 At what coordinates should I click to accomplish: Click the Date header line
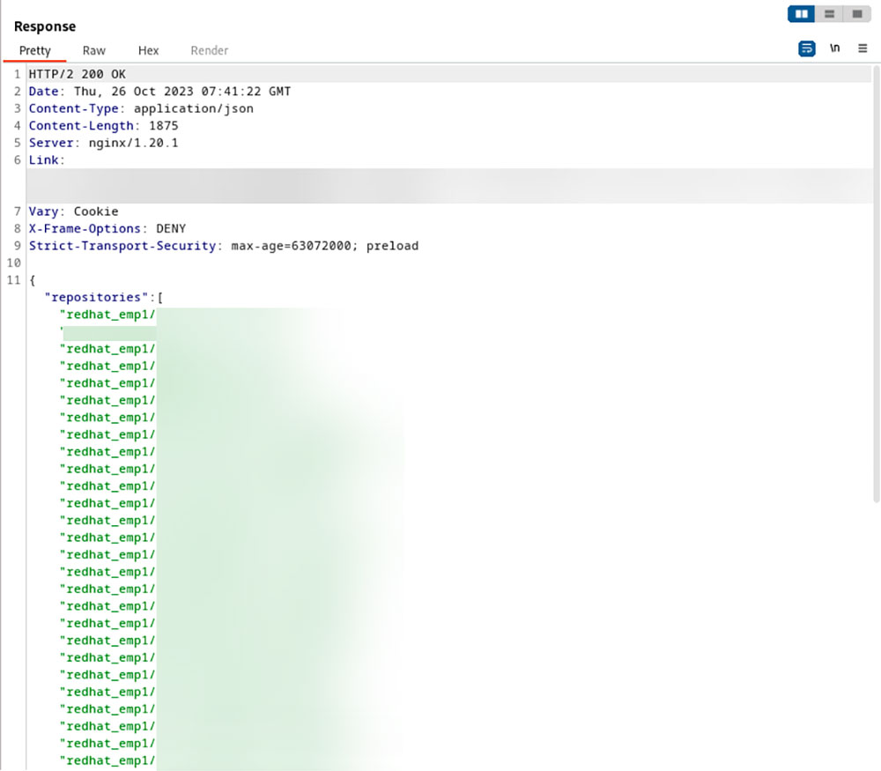pos(160,91)
